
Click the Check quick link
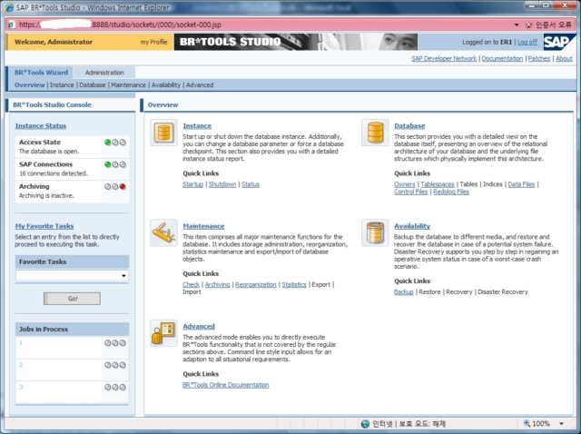tap(192, 284)
